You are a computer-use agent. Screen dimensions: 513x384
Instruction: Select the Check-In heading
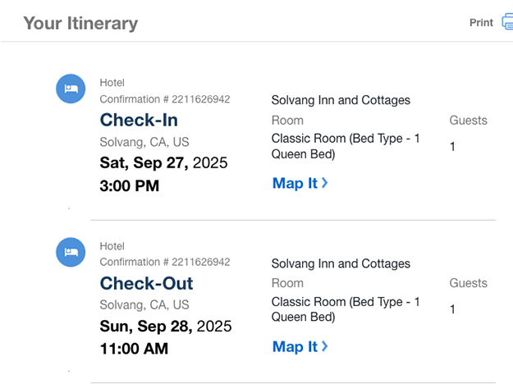(x=139, y=121)
